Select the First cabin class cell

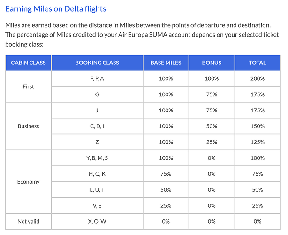[28, 86]
